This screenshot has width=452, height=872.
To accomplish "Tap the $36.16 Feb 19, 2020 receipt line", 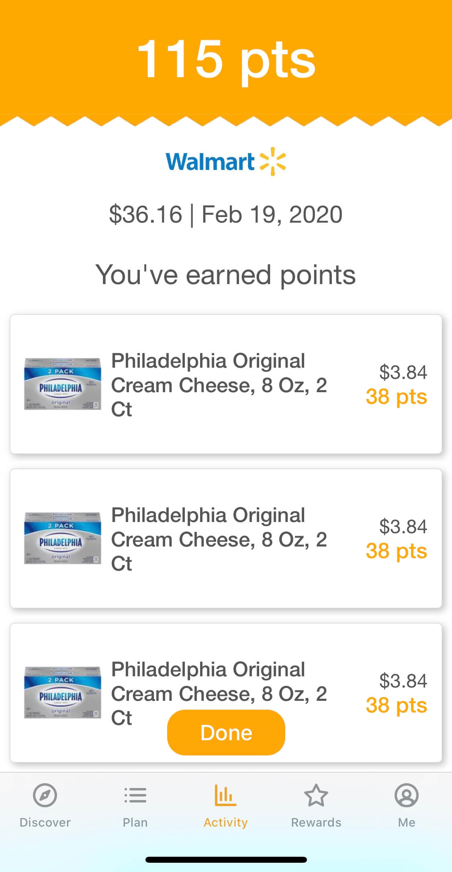I will click(x=226, y=214).
